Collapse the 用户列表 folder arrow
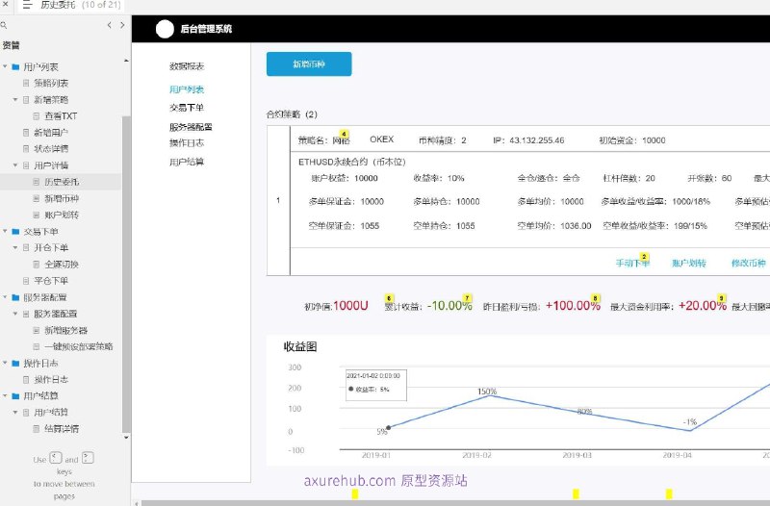Screen dimensions: 770x506 5,66
